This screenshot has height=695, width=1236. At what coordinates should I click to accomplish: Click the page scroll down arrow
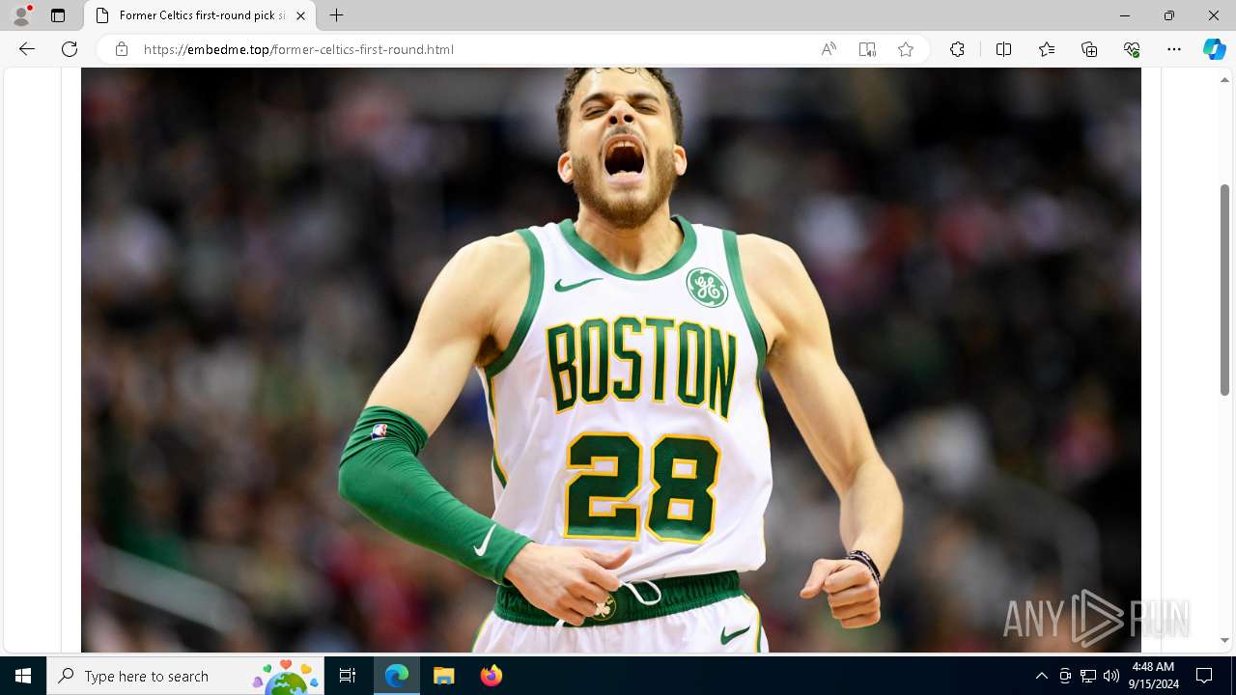pyautogui.click(x=1225, y=640)
